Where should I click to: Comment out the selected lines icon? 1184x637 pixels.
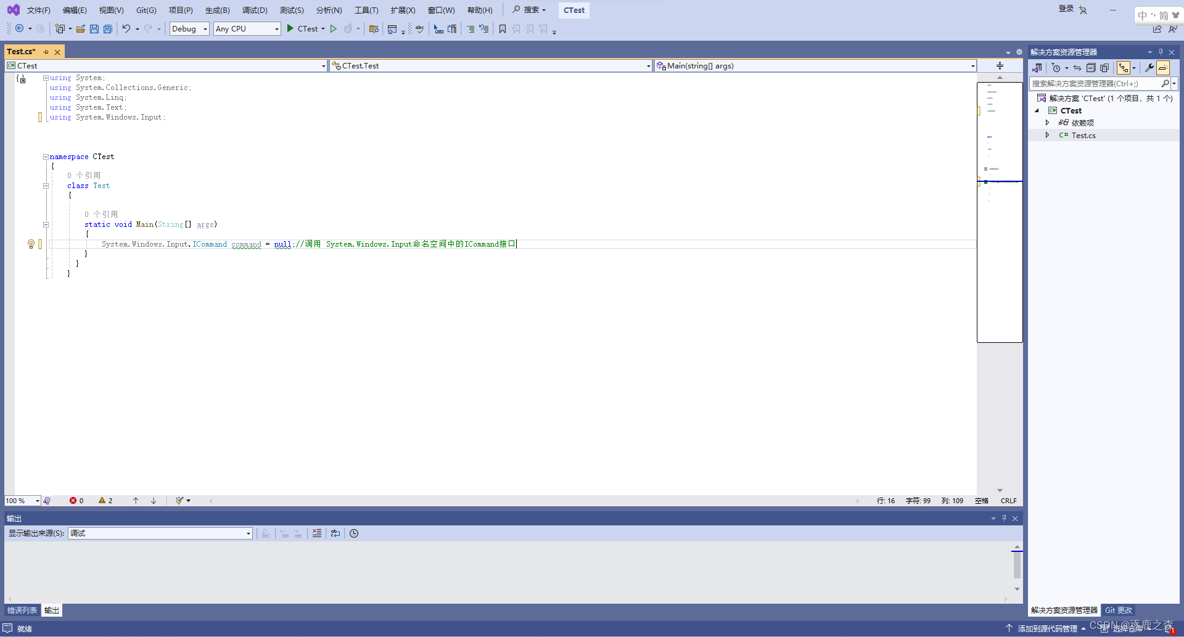coord(471,28)
